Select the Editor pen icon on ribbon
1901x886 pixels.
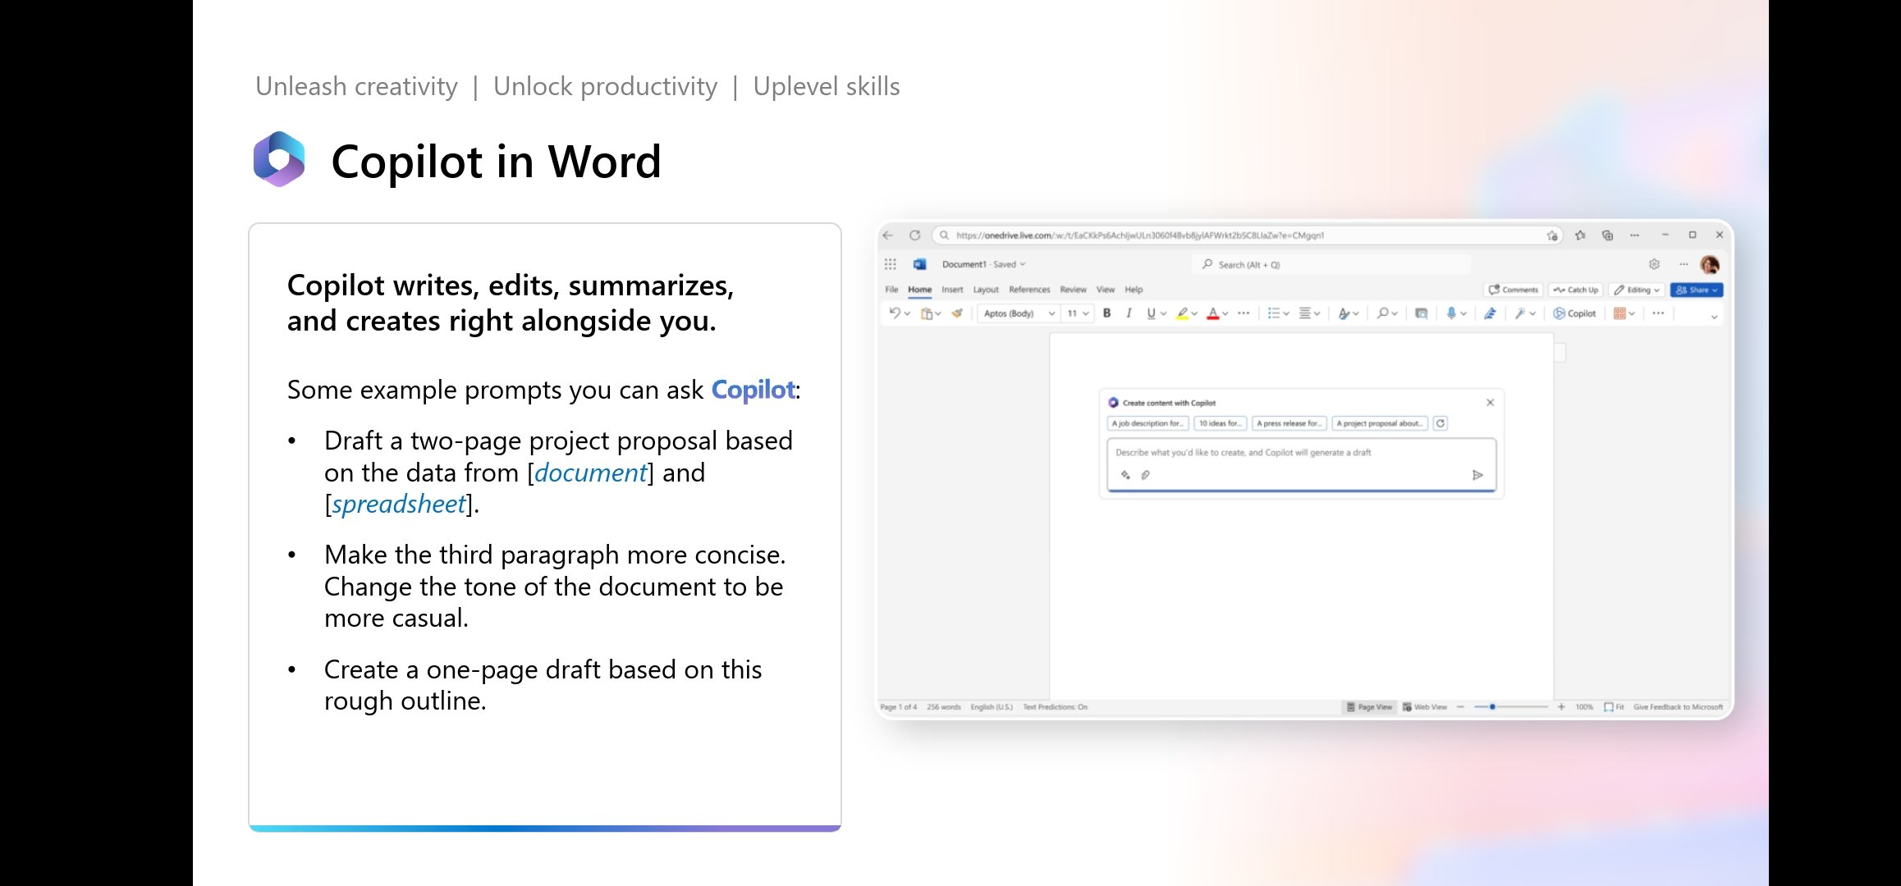1491,313
